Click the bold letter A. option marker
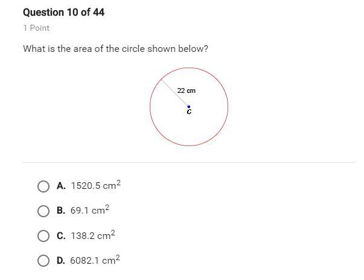 click(x=61, y=186)
